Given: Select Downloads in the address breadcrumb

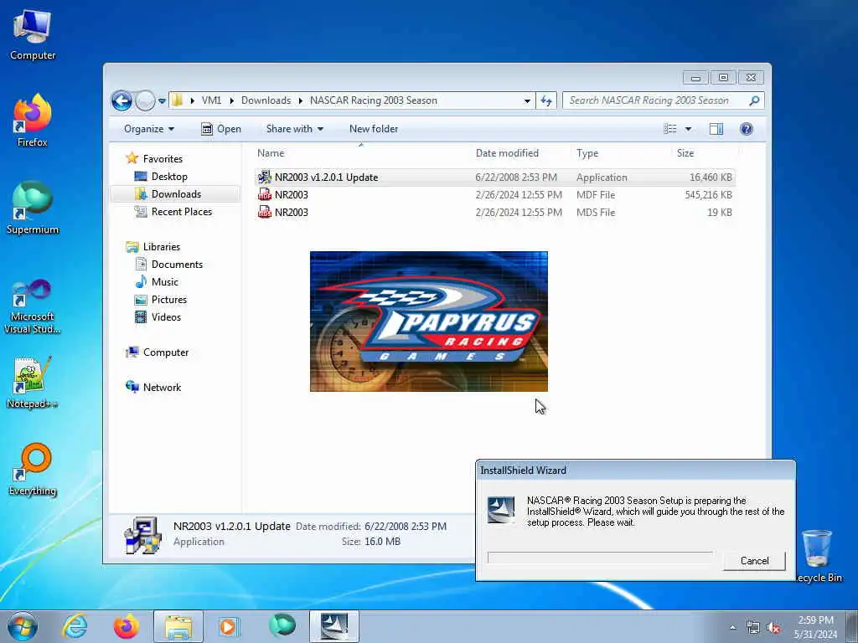Looking at the screenshot, I should tap(266, 100).
